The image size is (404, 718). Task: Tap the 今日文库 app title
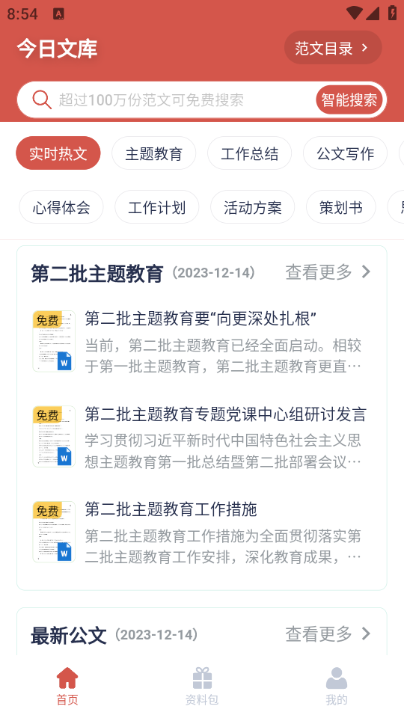point(58,49)
